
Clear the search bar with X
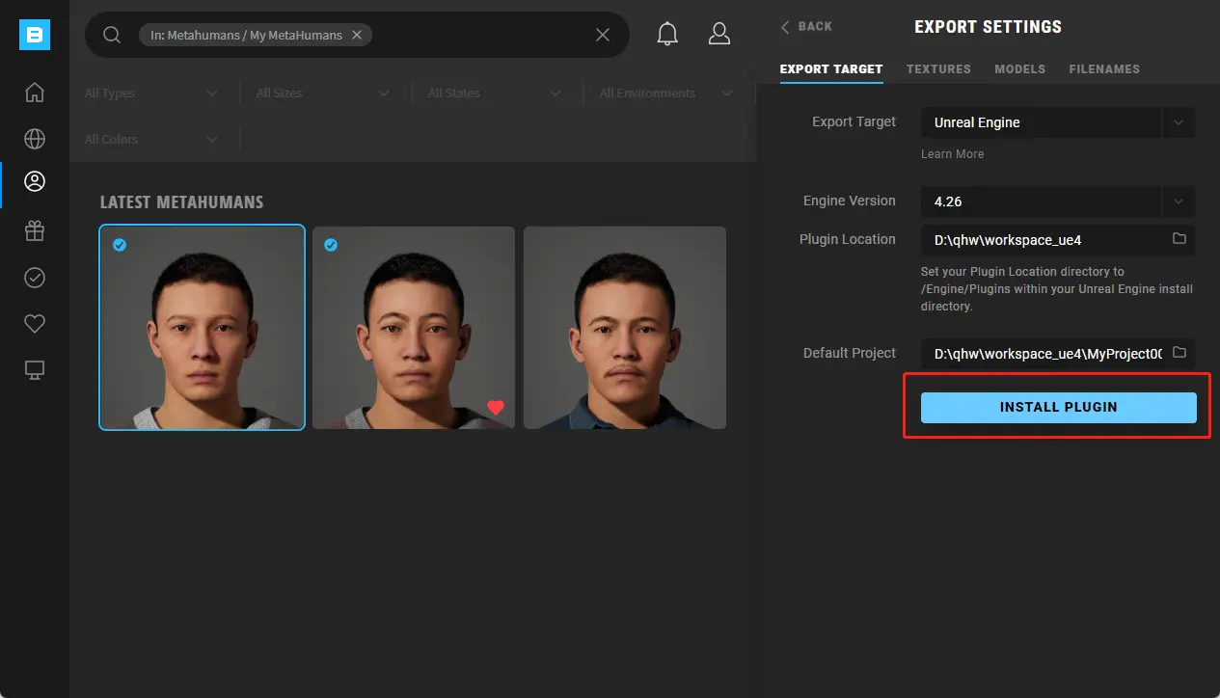click(x=603, y=35)
